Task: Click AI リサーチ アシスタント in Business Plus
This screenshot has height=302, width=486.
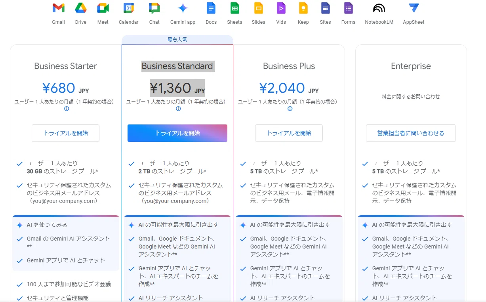Action: coord(282,298)
